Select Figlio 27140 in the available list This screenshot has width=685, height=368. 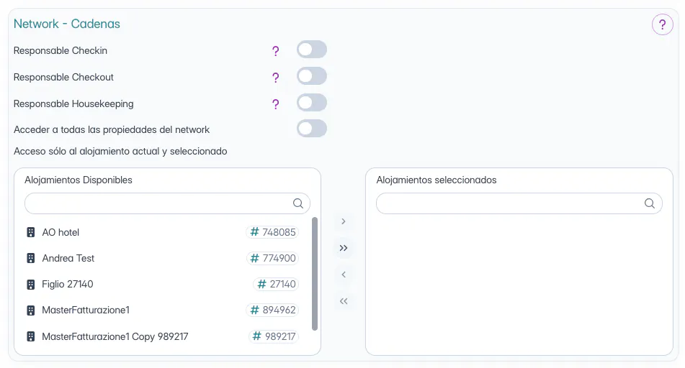tap(68, 284)
